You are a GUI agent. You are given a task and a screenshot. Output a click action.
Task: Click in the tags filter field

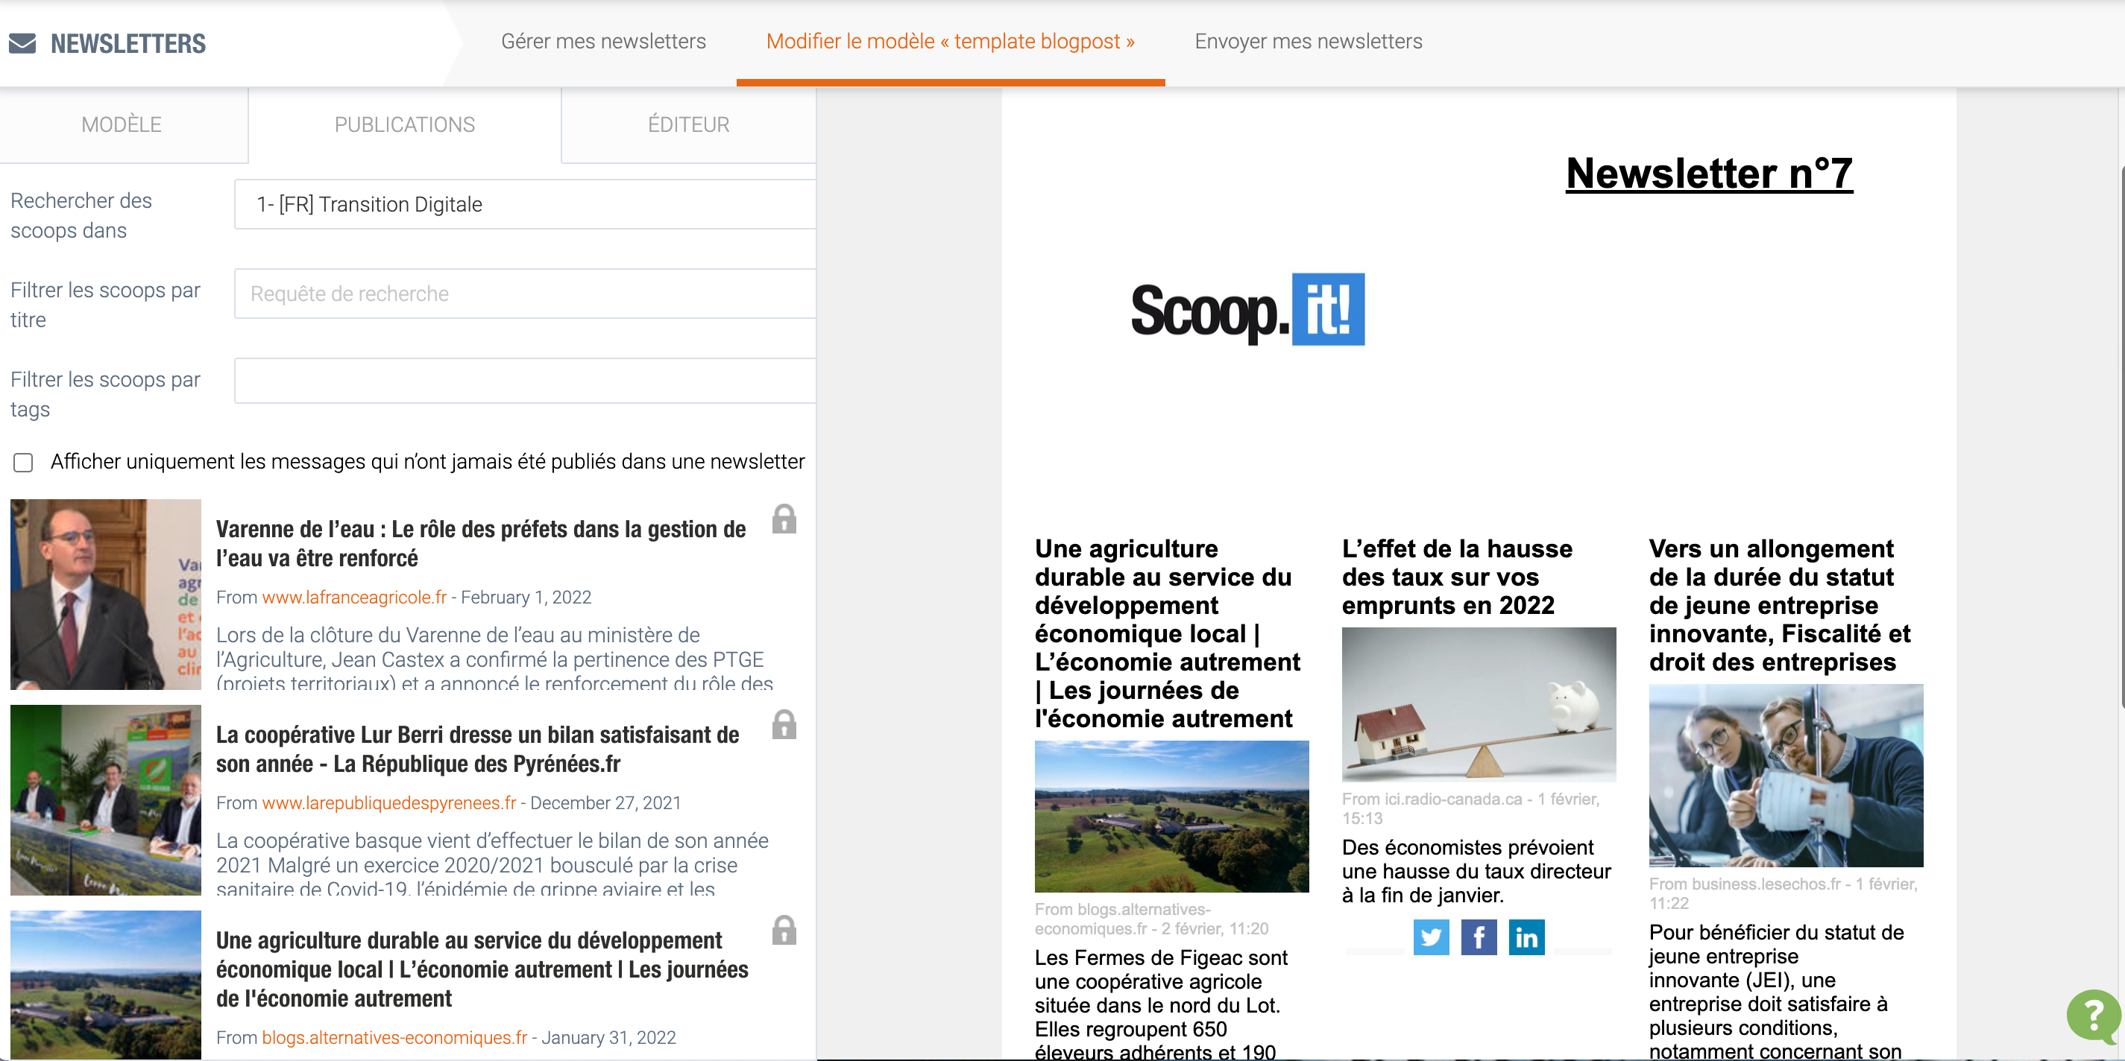(x=525, y=381)
